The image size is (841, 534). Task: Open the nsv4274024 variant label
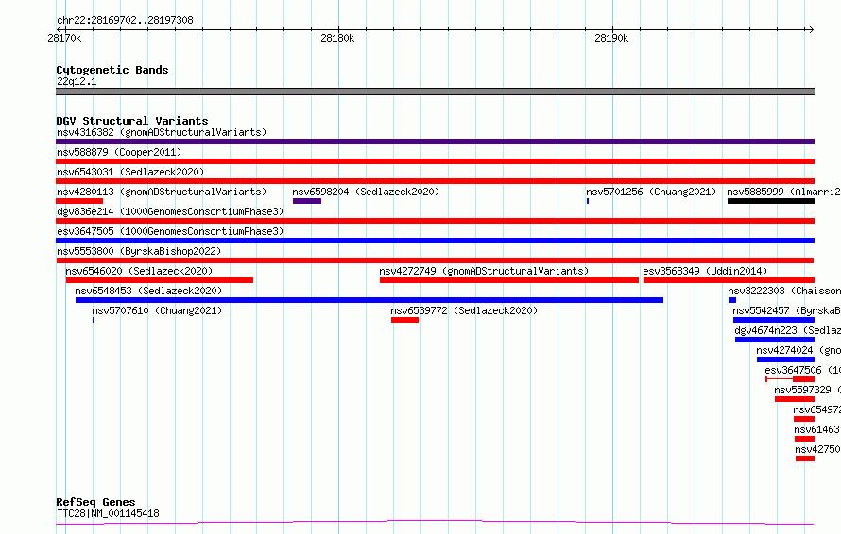click(798, 350)
